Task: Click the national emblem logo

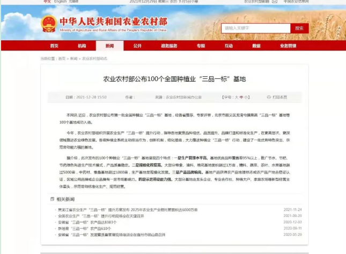Action: pyautogui.click(x=48, y=23)
